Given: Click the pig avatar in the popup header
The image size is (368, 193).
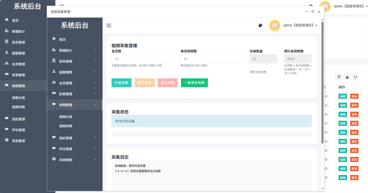Looking at the screenshot, I should click(x=275, y=26).
